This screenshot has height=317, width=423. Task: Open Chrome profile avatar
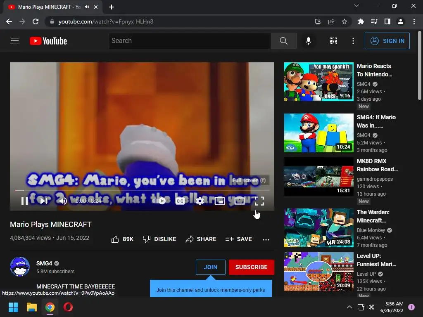[x=401, y=21]
